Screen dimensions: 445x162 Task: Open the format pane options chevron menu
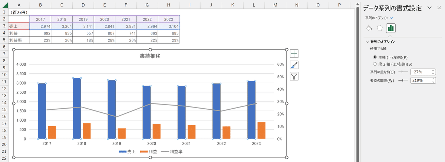429,8
